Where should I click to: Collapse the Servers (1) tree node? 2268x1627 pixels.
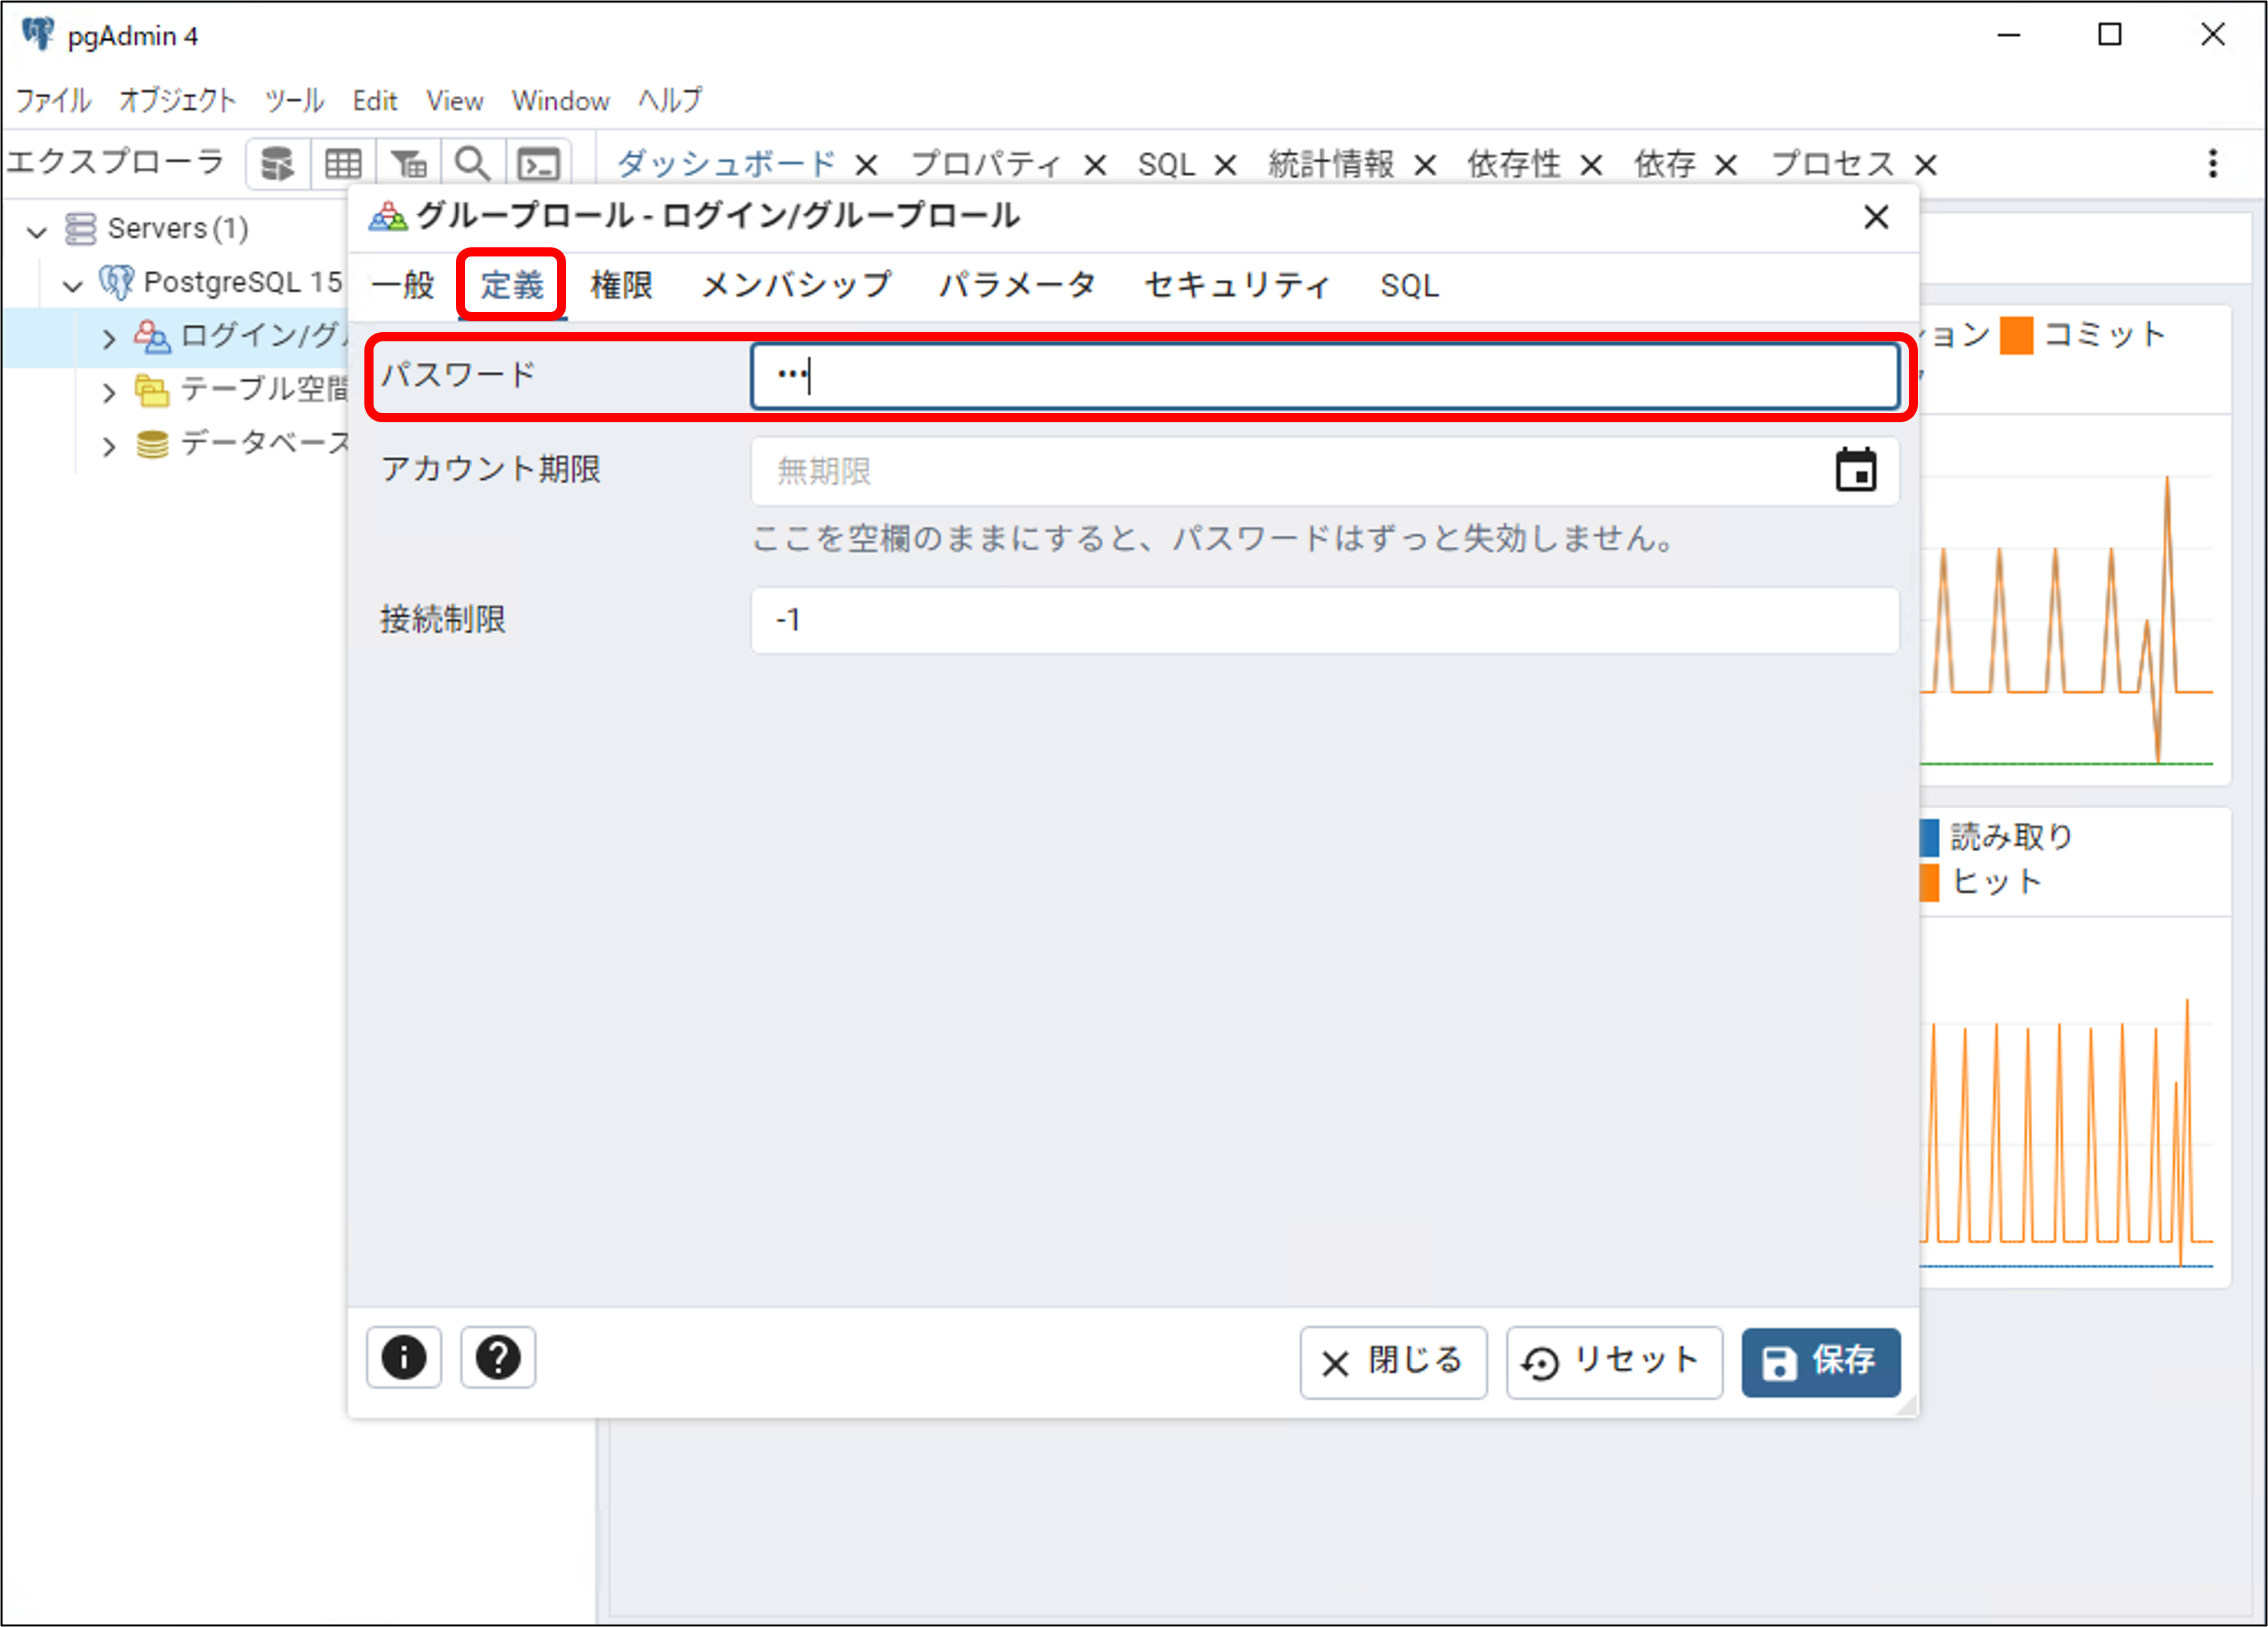pos(37,232)
